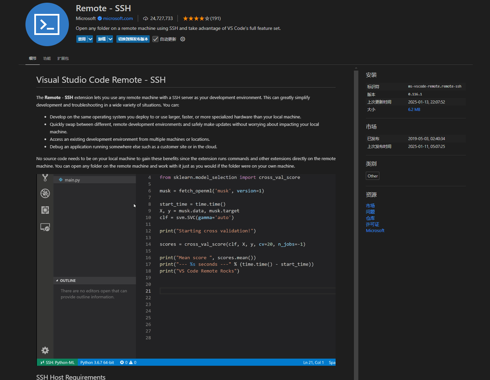Open the dropdown arrow next to 卸载
This screenshot has height=380, width=490.
110,39
